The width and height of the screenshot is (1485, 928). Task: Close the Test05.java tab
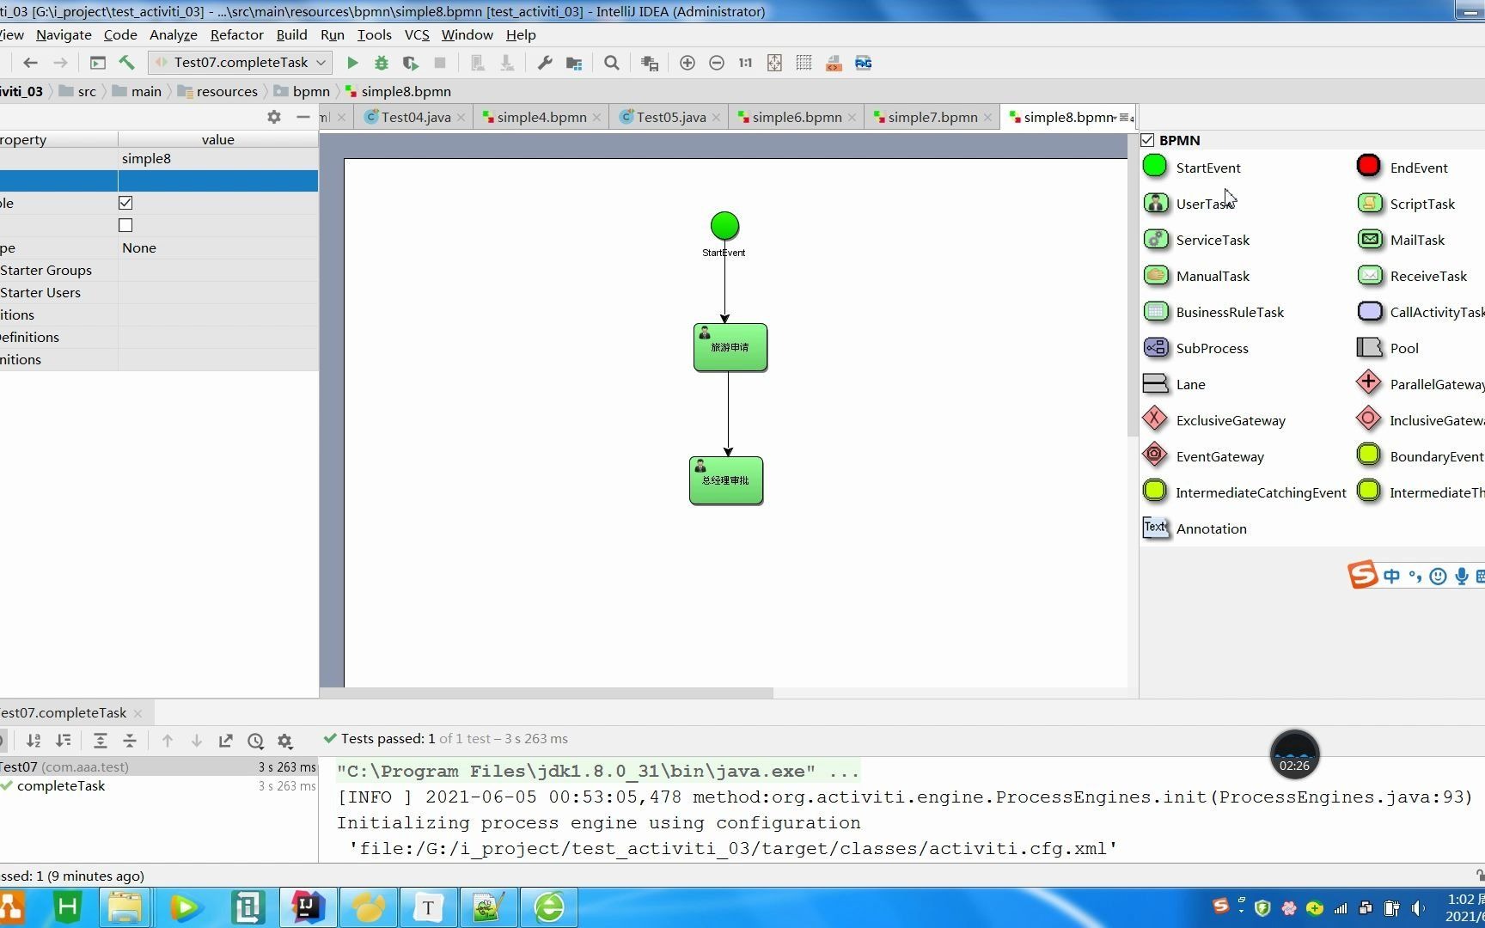[716, 118]
